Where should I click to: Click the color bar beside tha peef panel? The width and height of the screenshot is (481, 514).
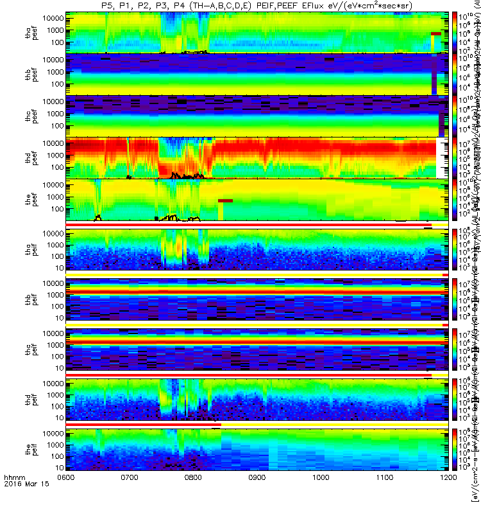(455, 33)
